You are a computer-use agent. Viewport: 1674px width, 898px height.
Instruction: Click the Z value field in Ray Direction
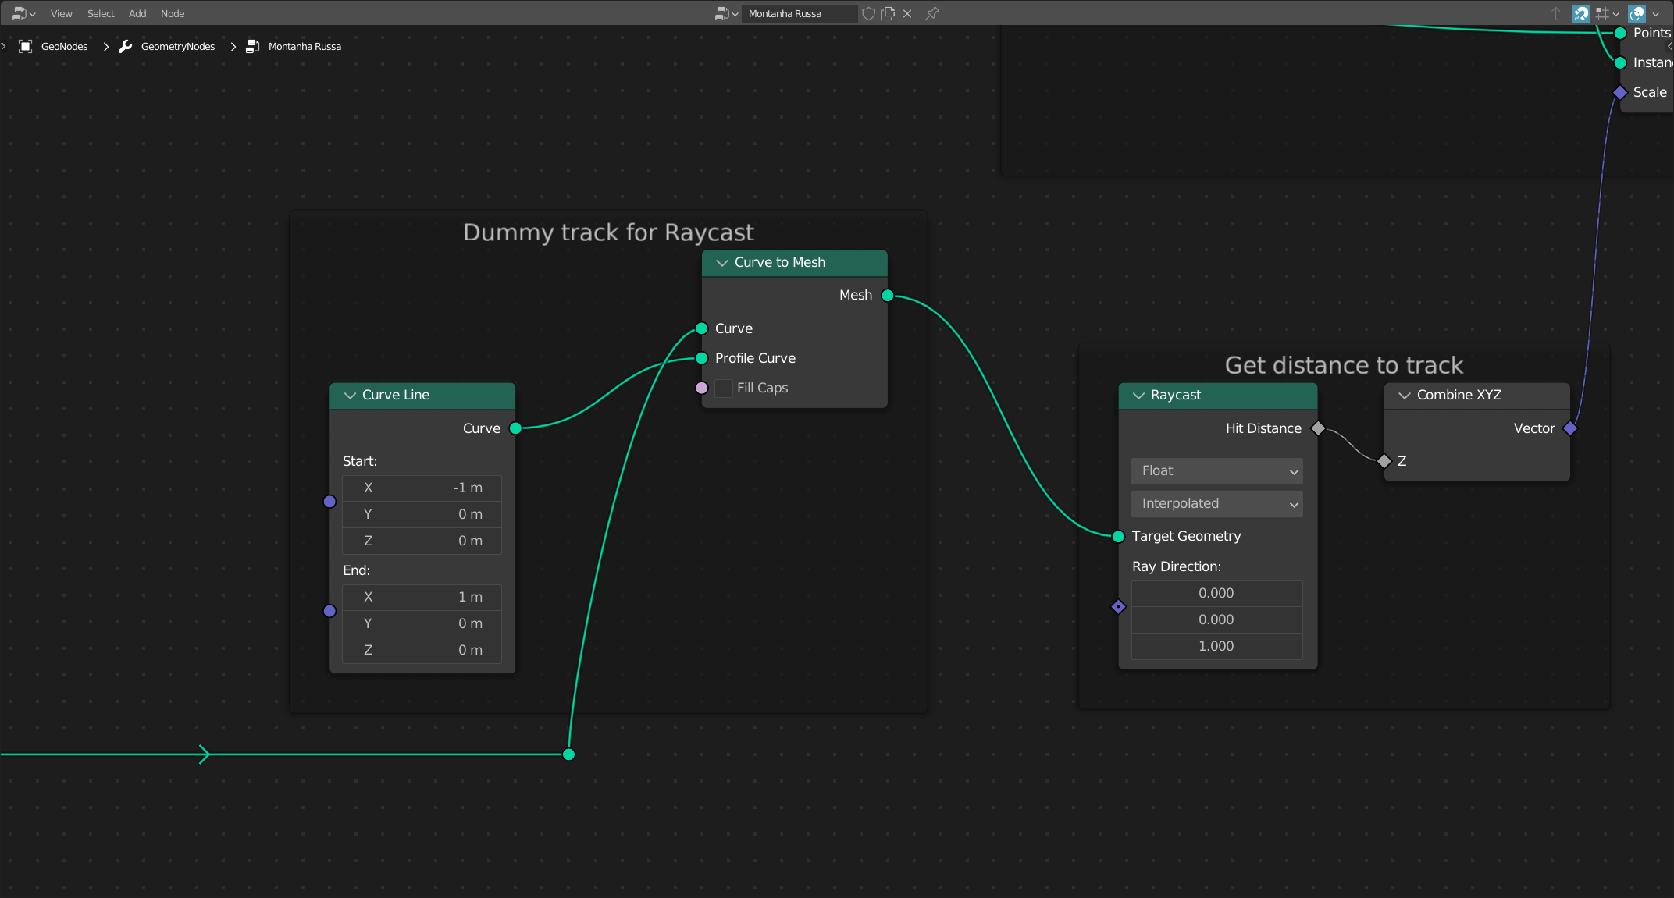pos(1215,644)
